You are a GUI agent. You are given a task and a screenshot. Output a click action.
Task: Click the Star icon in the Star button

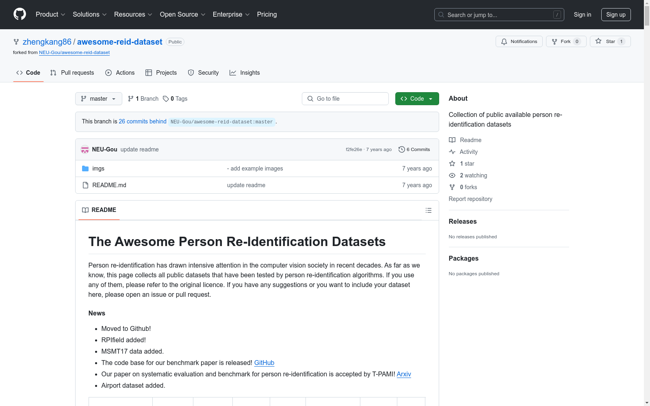point(598,41)
